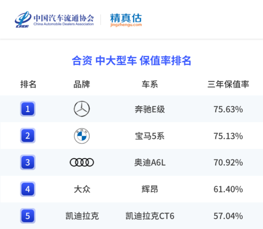The height and width of the screenshot is (229, 263).
Task: Click the 凯迪拉克CT6 model name
Action: [150, 216]
